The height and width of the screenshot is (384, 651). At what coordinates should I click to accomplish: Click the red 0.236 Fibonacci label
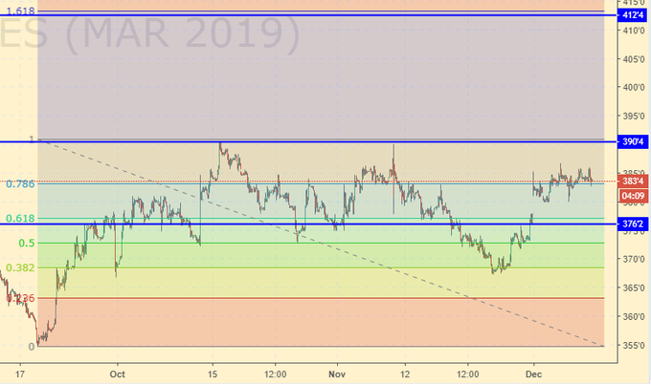19,298
